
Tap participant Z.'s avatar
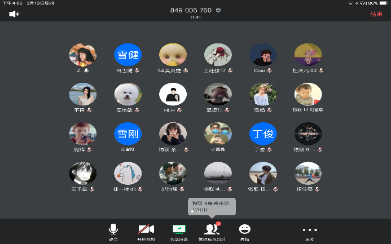click(x=82, y=55)
